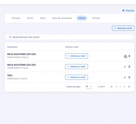
Task: Add e-mail address for first DELIA SOLUTIONS
Action: point(76,56)
